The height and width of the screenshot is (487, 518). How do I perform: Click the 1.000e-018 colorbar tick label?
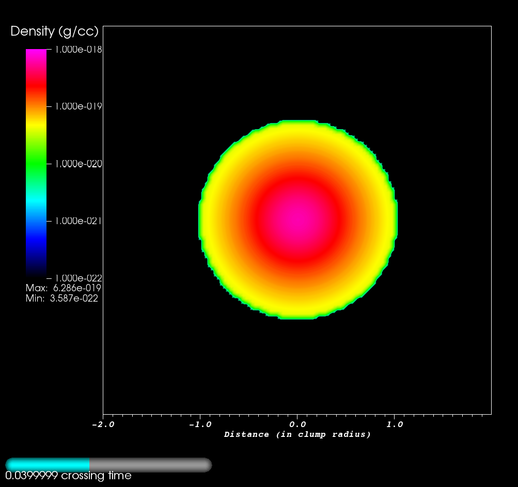(x=79, y=50)
